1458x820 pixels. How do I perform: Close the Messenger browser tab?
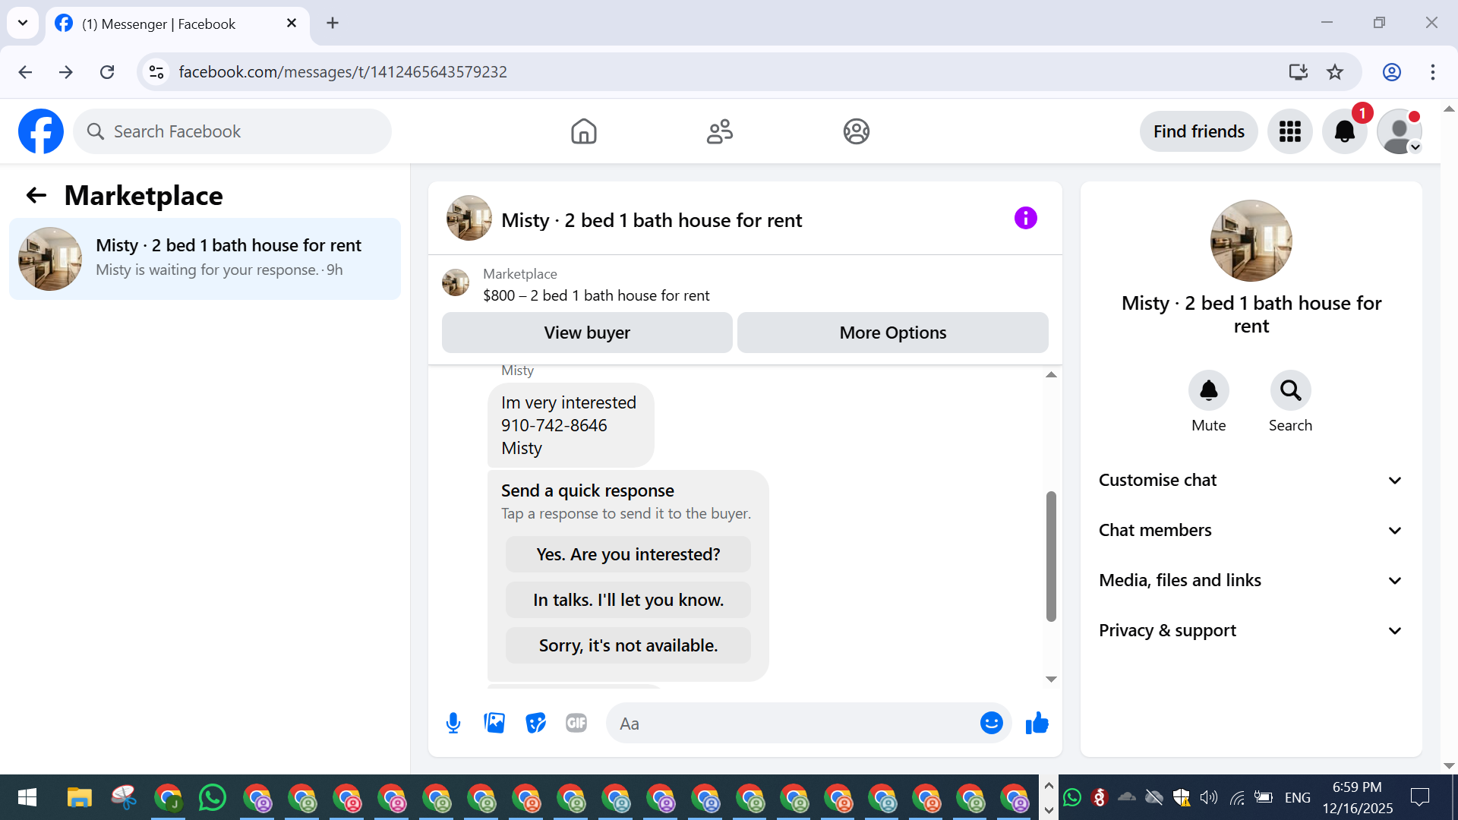point(292,24)
